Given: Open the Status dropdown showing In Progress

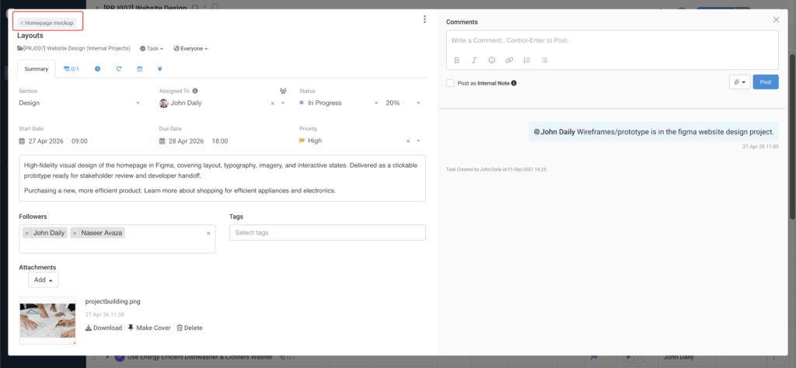Looking at the screenshot, I should tap(376, 102).
